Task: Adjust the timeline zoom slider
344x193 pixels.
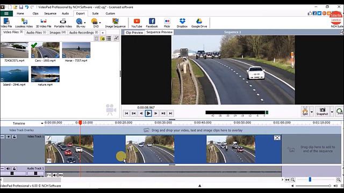Action: click(310, 180)
